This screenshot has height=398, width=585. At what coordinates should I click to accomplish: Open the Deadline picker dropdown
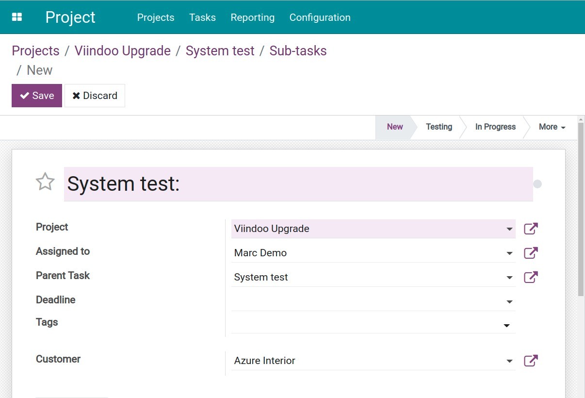point(509,301)
